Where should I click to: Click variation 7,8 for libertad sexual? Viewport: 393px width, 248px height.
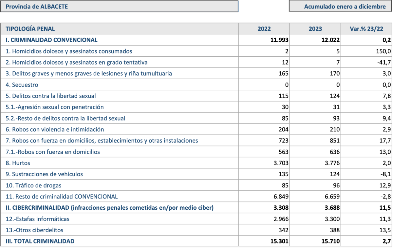coord(387,96)
